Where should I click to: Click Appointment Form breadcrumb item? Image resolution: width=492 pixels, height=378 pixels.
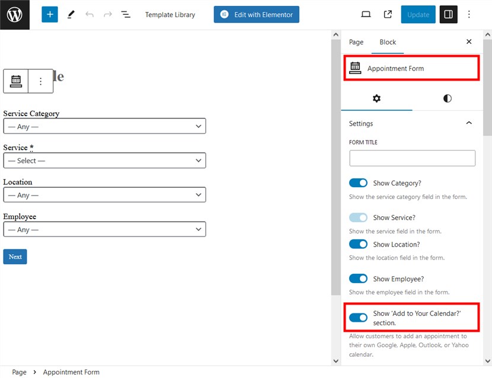[71, 372]
